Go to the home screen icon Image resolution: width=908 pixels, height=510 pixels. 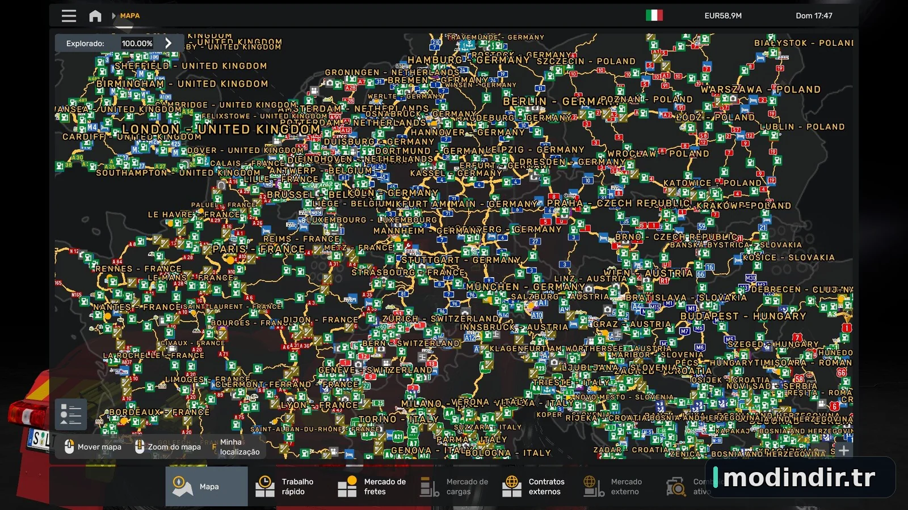click(95, 16)
